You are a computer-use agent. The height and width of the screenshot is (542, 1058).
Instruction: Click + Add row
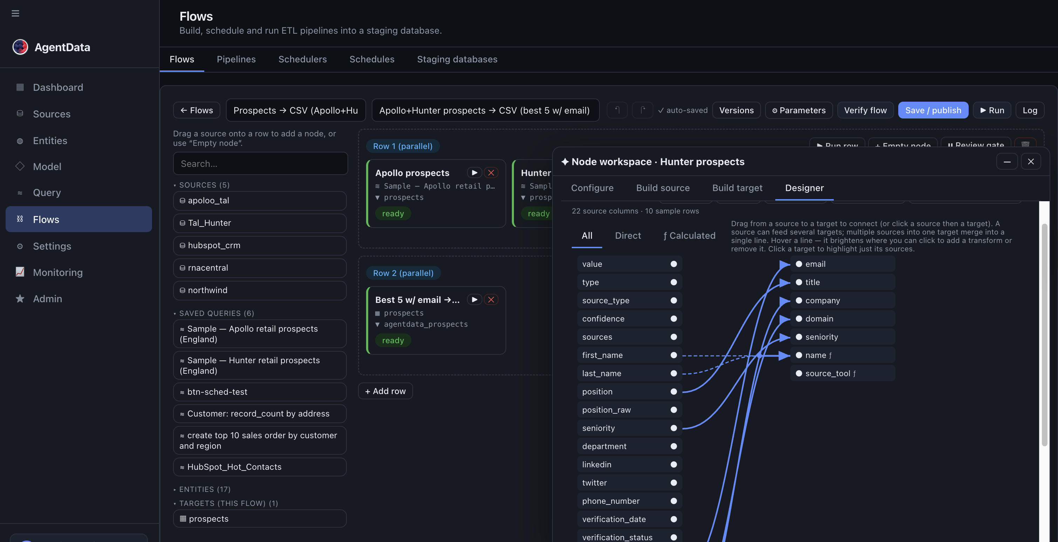pyautogui.click(x=385, y=391)
